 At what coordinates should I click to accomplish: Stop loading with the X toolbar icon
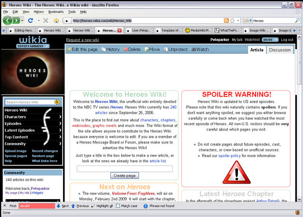pyautogui.click(x=46, y=20)
